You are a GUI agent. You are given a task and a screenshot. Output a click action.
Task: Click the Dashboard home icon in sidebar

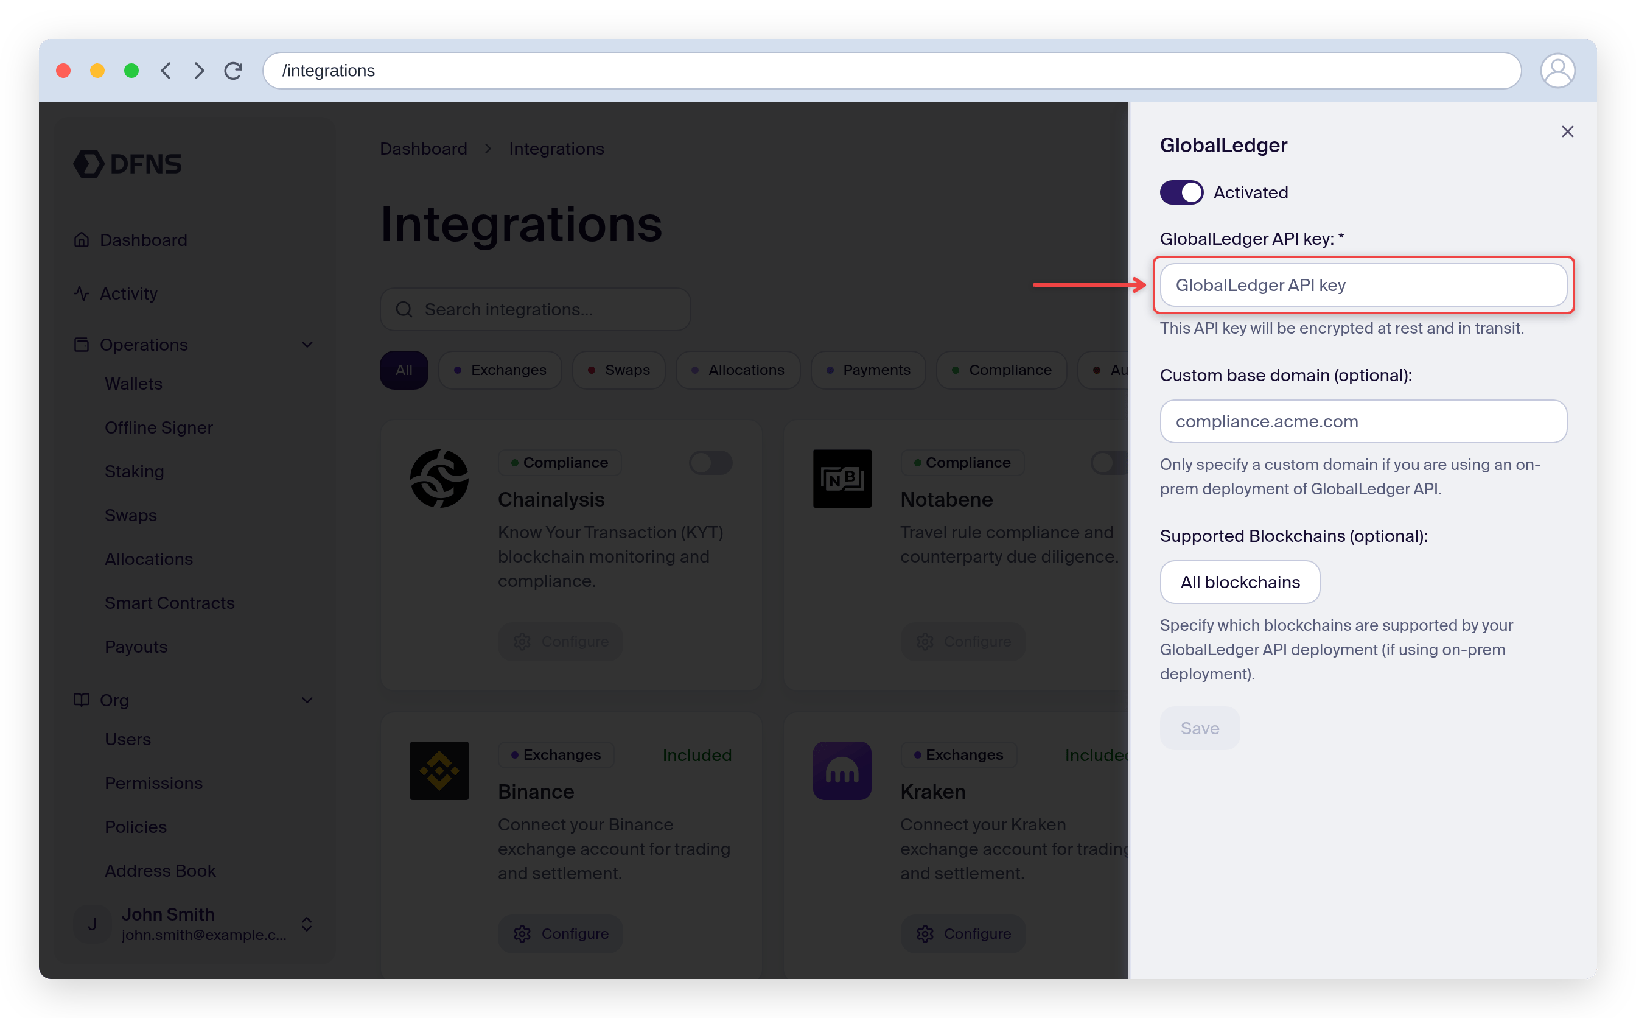click(82, 240)
